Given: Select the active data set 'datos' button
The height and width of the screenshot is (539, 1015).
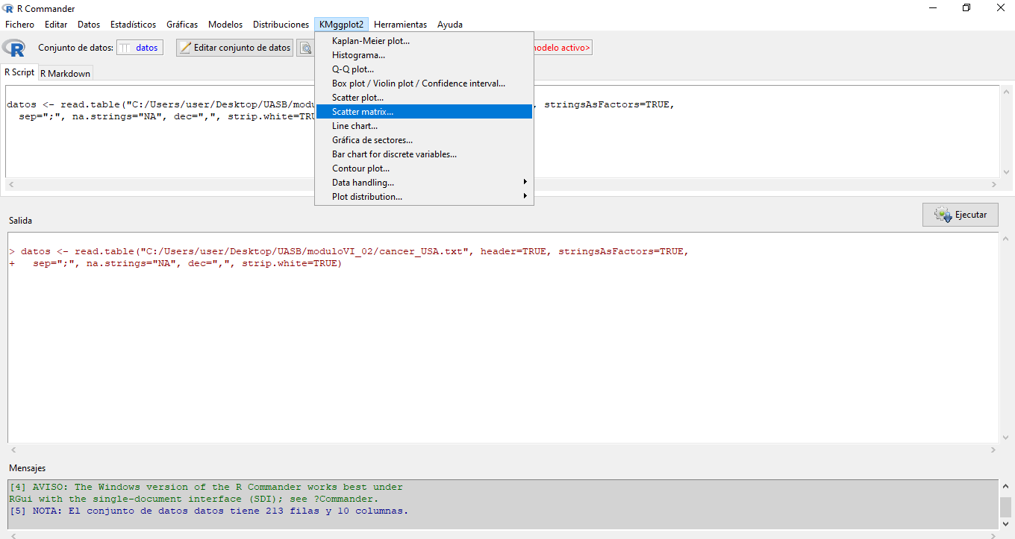Looking at the screenshot, I should click(x=140, y=48).
